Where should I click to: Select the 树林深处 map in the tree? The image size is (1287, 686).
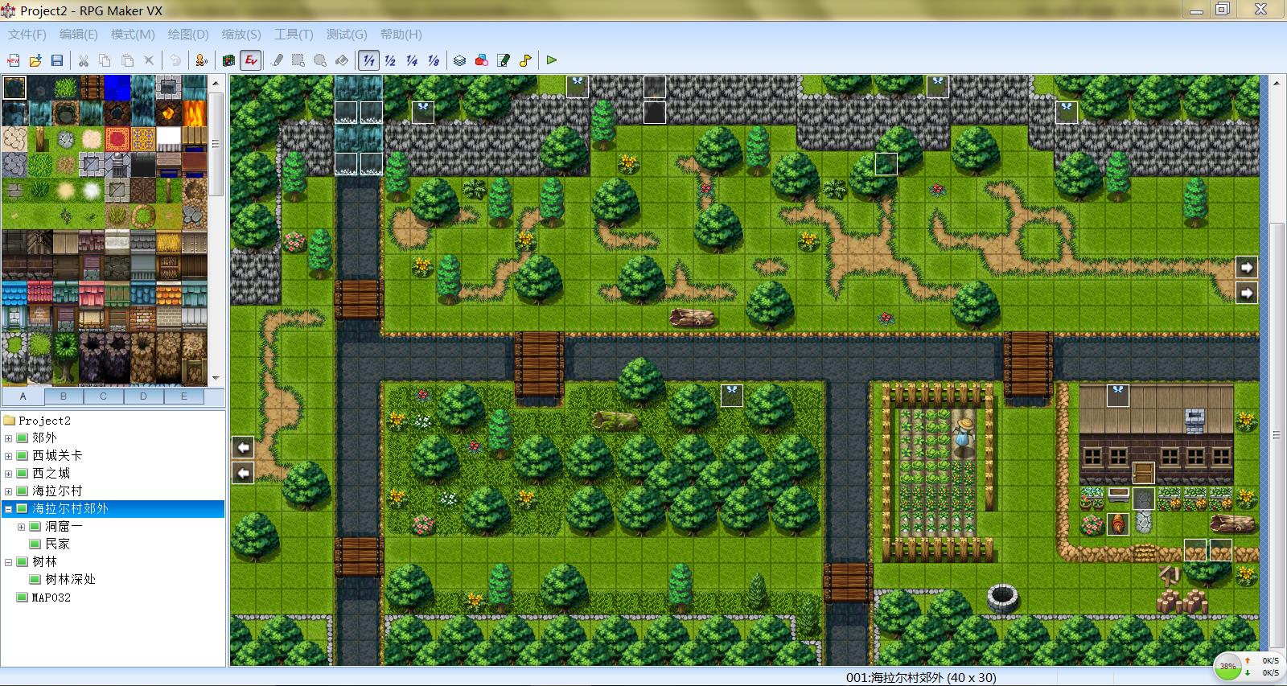[x=71, y=580]
